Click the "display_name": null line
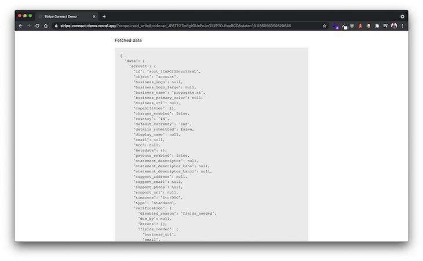Screen dimensions: 423x261 [156, 134]
